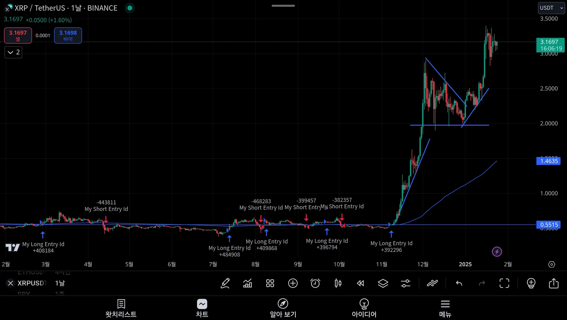Expand the collapsed indicators legend showing 2

point(13,52)
